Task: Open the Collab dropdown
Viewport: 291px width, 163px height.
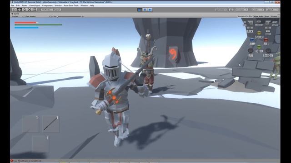Action: [x=221, y=10]
